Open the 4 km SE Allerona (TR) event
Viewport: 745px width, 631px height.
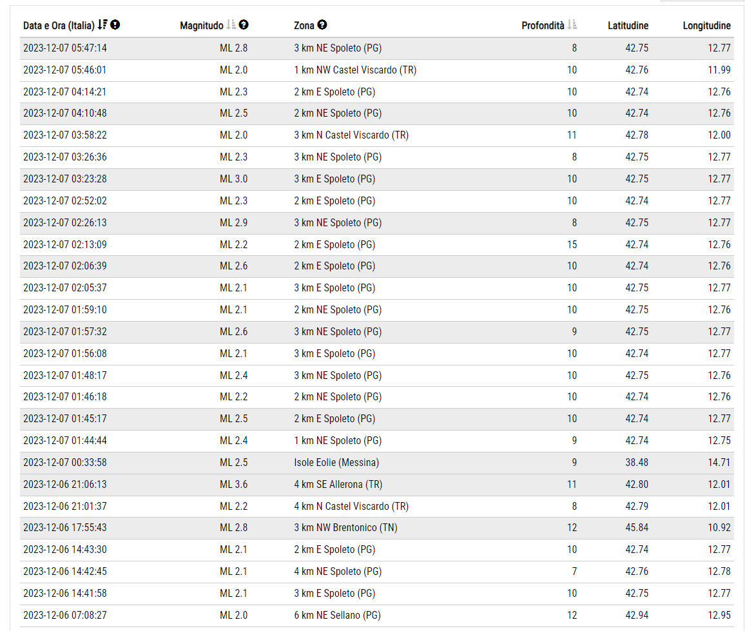pyautogui.click(x=338, y=485)
